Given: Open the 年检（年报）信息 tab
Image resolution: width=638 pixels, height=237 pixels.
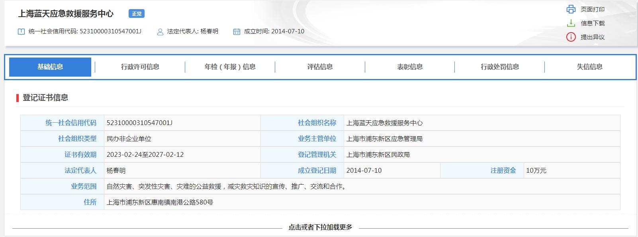Looking at the screenshot, I should click(x=230, y=67).
